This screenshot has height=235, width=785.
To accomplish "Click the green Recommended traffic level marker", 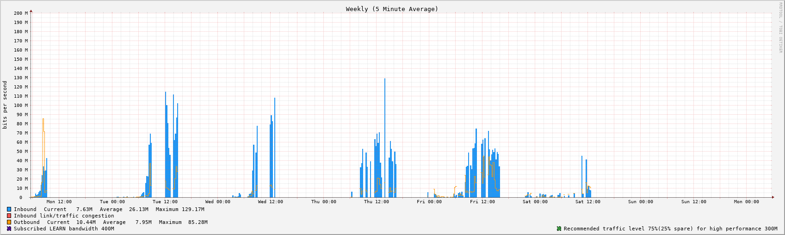I will [559, 229].
